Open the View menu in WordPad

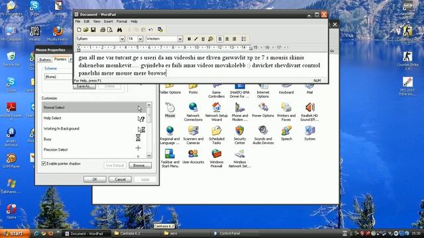coord(97,21)
